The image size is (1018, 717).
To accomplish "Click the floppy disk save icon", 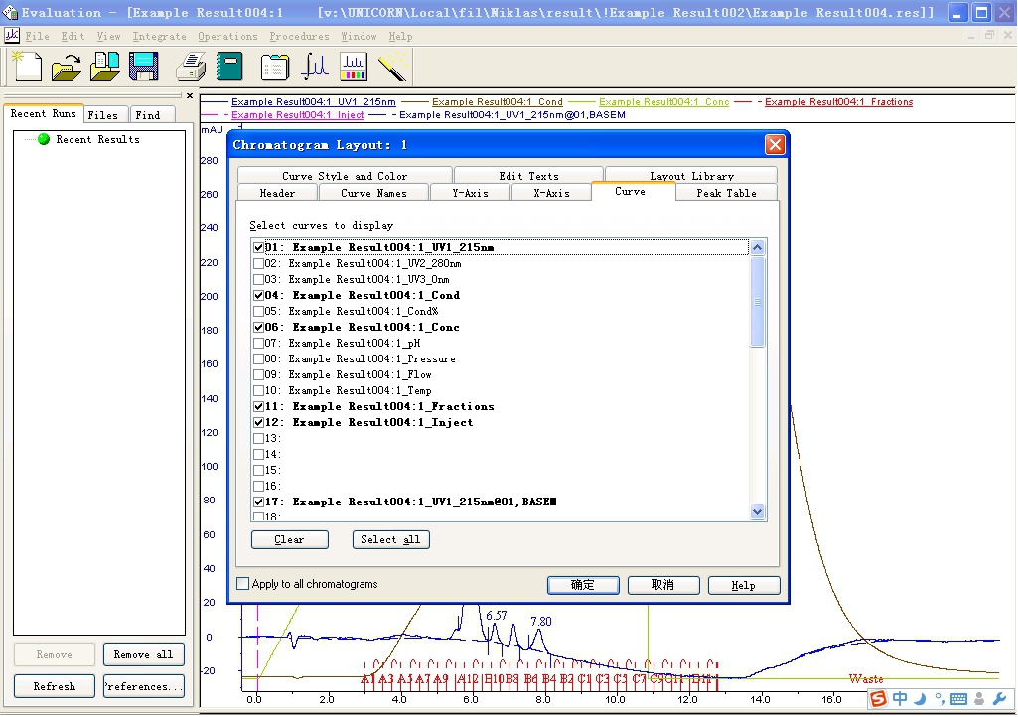I will 144,67.
